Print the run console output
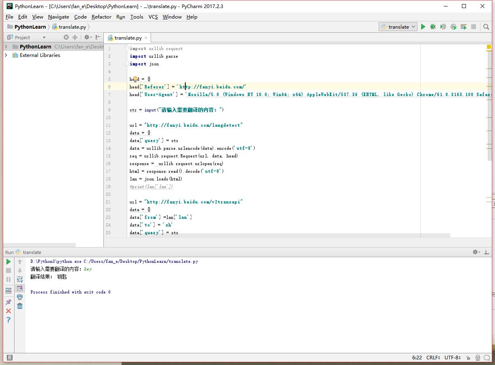The width and height of the screenshot is (495, 365). click(x=20, y=297)
